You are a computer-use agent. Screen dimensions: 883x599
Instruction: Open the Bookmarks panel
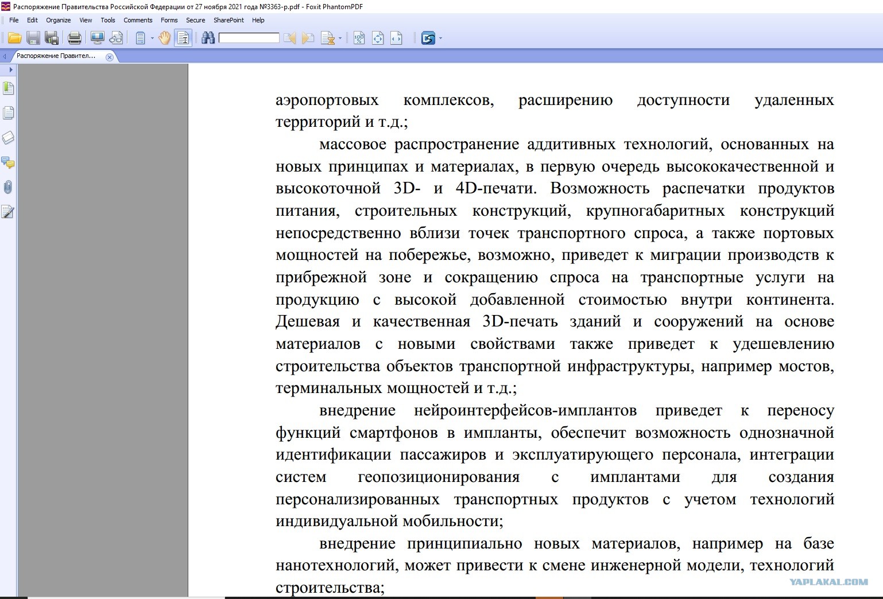(x=8, y=88)
